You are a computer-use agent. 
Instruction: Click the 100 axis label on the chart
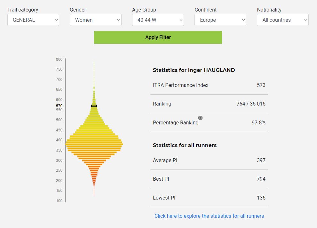[59, 201]
